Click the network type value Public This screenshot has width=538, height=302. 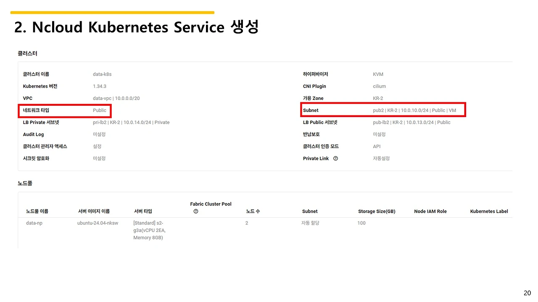(100, 110)
